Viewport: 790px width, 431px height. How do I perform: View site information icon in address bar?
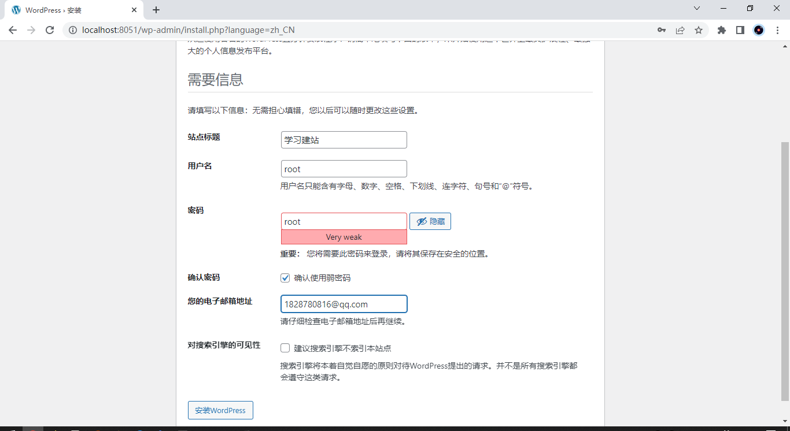click(x=73, y=30)
